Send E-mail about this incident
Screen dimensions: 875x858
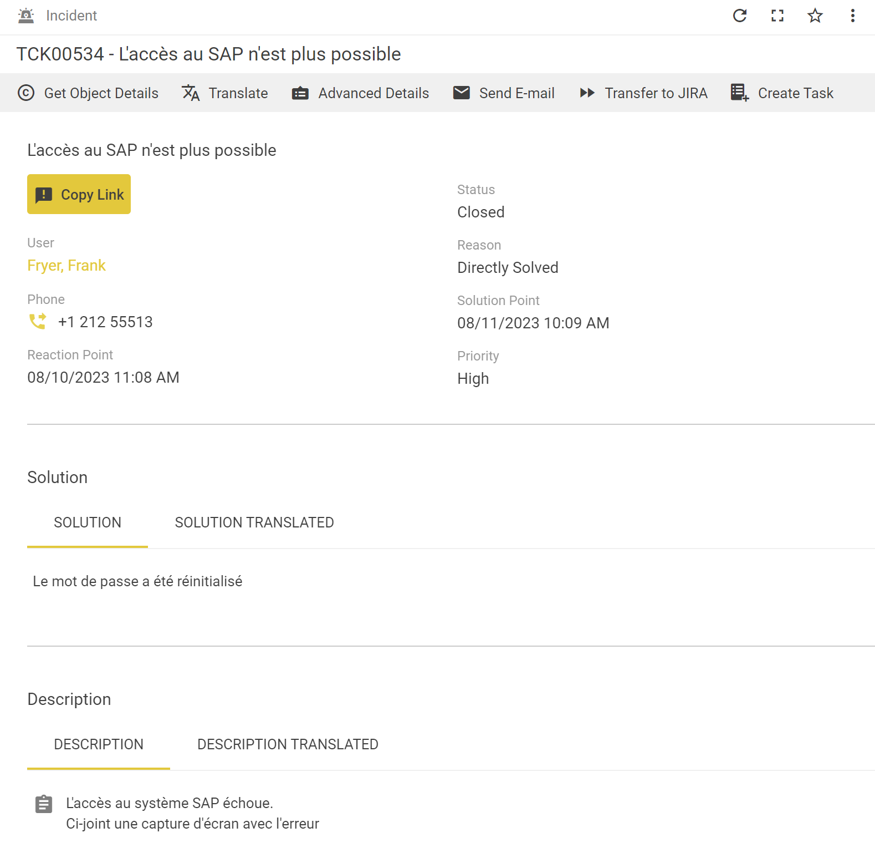coord(504,93)
